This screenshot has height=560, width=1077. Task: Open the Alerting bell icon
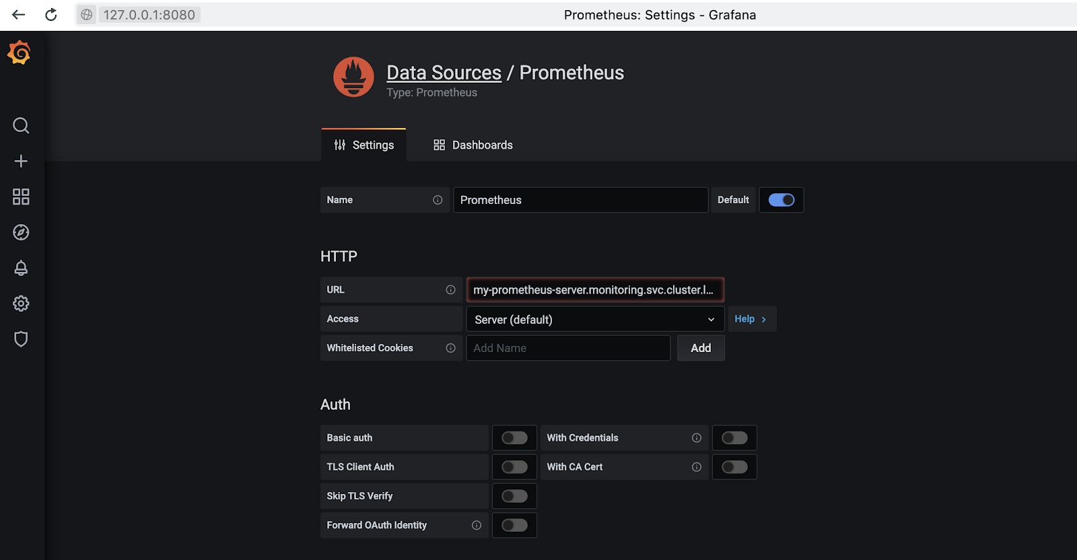click(x=21, y=268)
